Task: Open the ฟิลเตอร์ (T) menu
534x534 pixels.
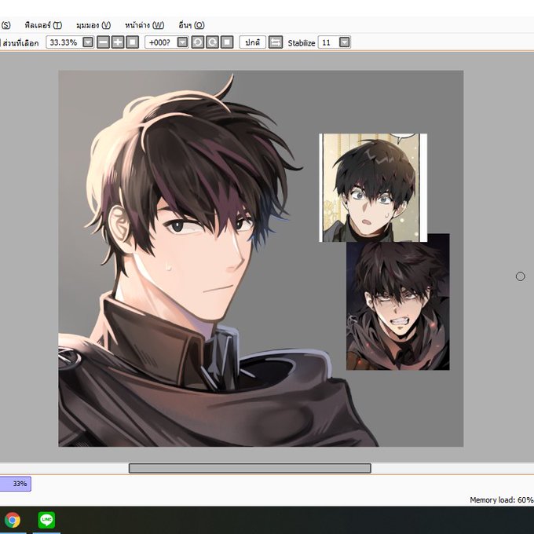Action: [43, 25]
